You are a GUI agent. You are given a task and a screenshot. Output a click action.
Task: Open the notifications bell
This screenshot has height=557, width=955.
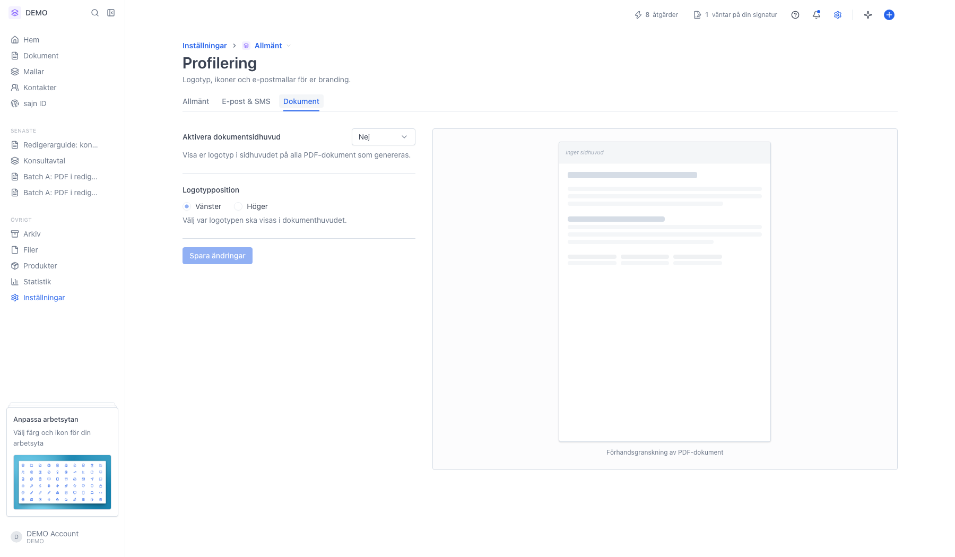coord(817,15)
